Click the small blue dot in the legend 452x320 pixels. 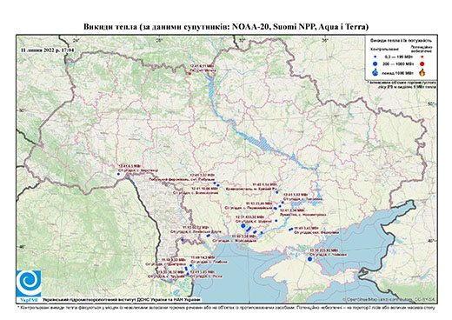(x=375, y=57)
